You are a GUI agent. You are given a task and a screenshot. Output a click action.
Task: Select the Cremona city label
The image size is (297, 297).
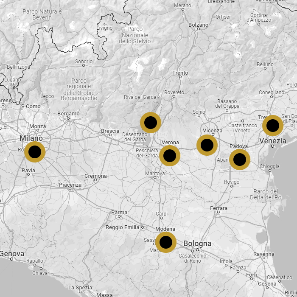click(95, 176)
